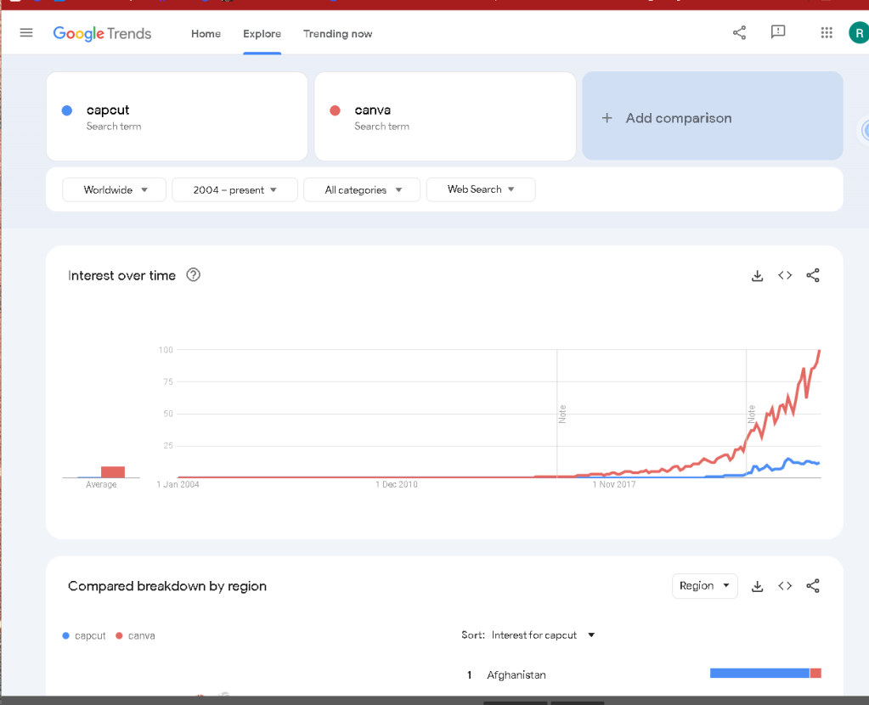Open the account avatar R

click(859, 32)
